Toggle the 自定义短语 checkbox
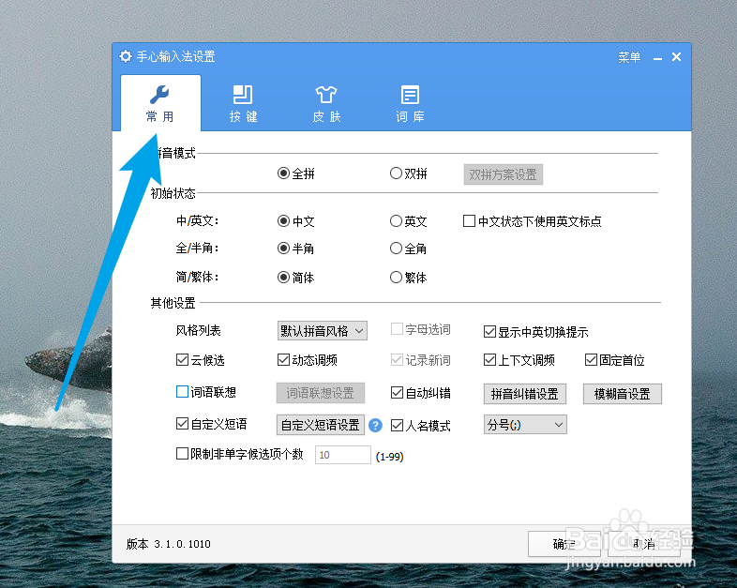Screen dimensions: 737x588 tap(182, 424)
